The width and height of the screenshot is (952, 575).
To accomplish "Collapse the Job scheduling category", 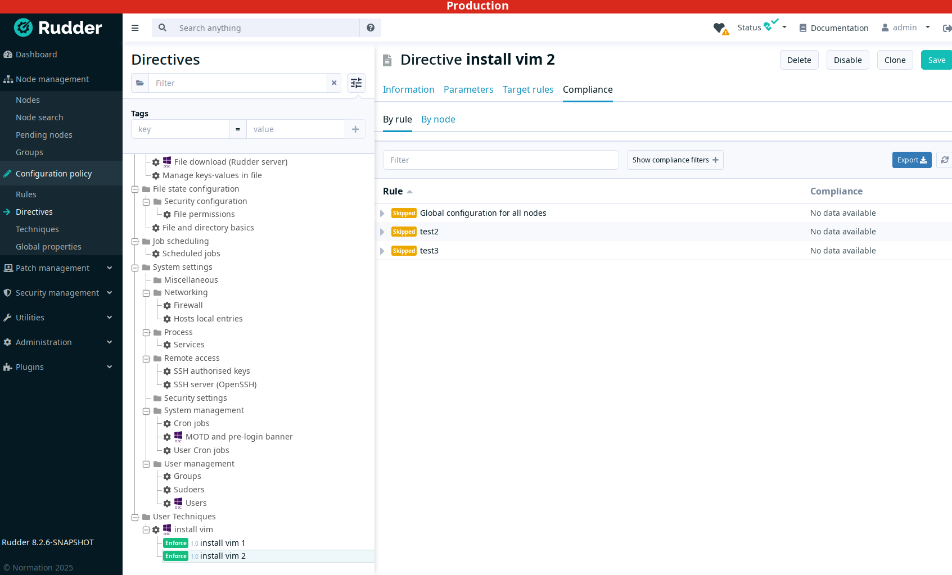I will coord(135,242).
